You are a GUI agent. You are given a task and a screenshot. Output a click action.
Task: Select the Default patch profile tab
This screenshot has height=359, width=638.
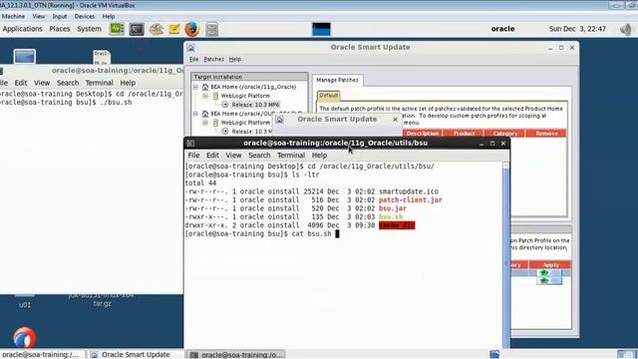coord(328,96)
